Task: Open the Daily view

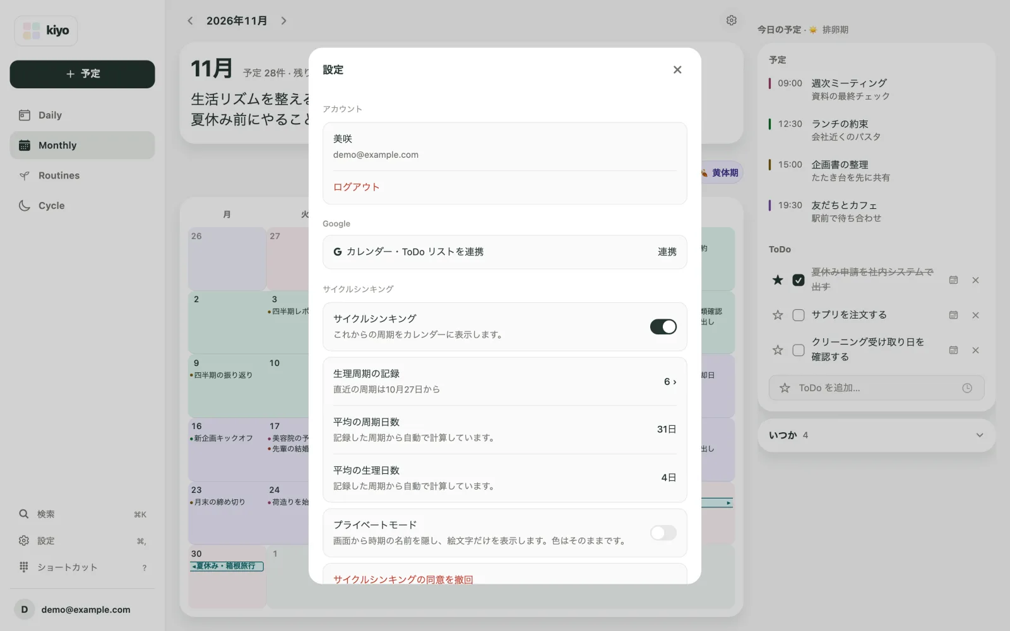Action: [82, 115]
